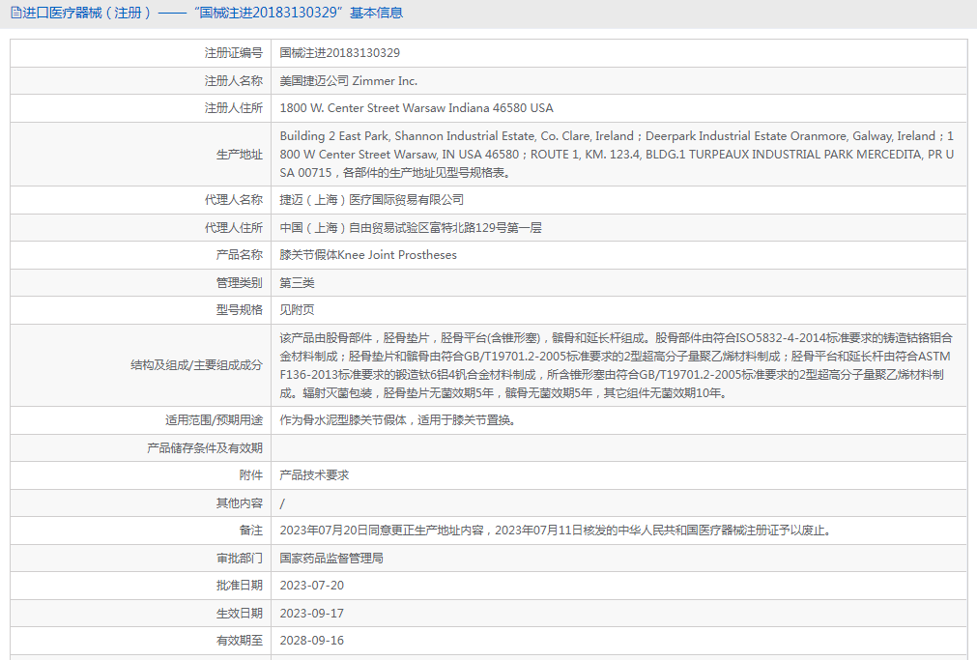
Task: Click the 批准日期 label
Action: (x=240, y=586)
